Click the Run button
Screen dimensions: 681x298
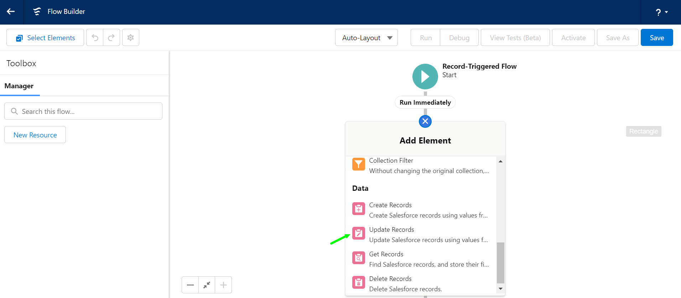click(x=426, y=38)
